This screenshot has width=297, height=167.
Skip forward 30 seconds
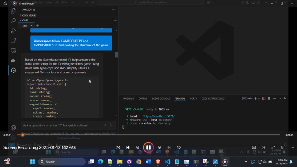coord(160,147)
